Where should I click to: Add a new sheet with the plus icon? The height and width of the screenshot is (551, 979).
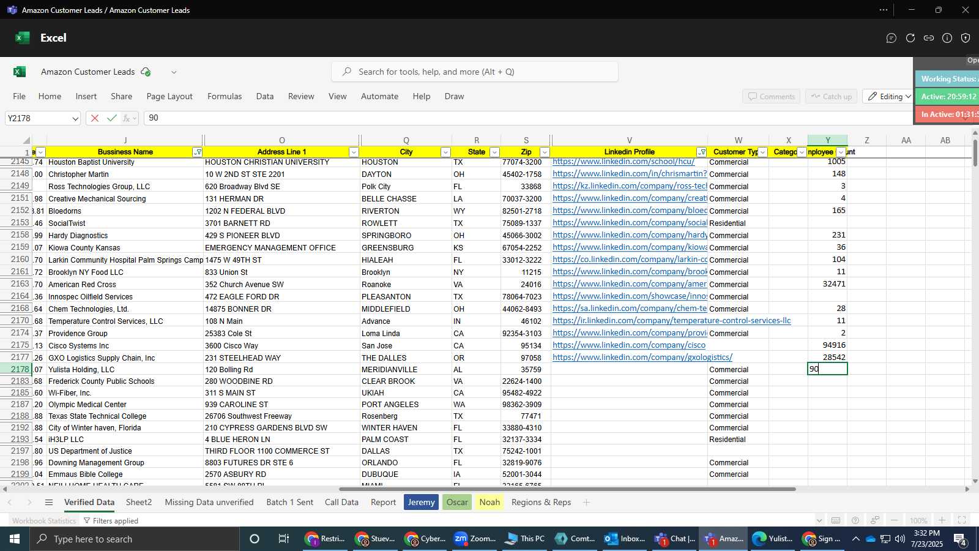click(x=586, y=503)
